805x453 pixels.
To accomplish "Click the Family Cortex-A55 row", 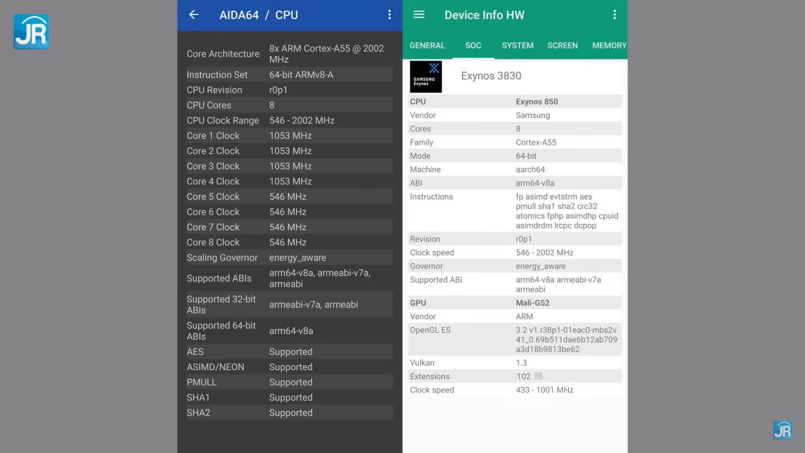I will point(515,142).
